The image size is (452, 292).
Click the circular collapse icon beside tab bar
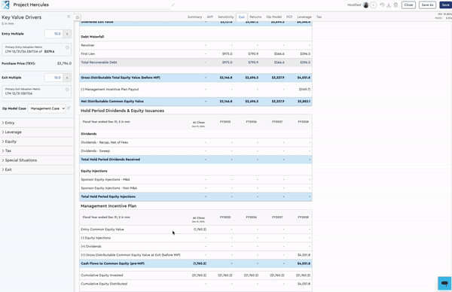(x=78, y=17)
